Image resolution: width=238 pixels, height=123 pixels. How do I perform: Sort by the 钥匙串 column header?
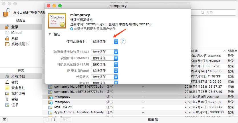pos(232,51)
